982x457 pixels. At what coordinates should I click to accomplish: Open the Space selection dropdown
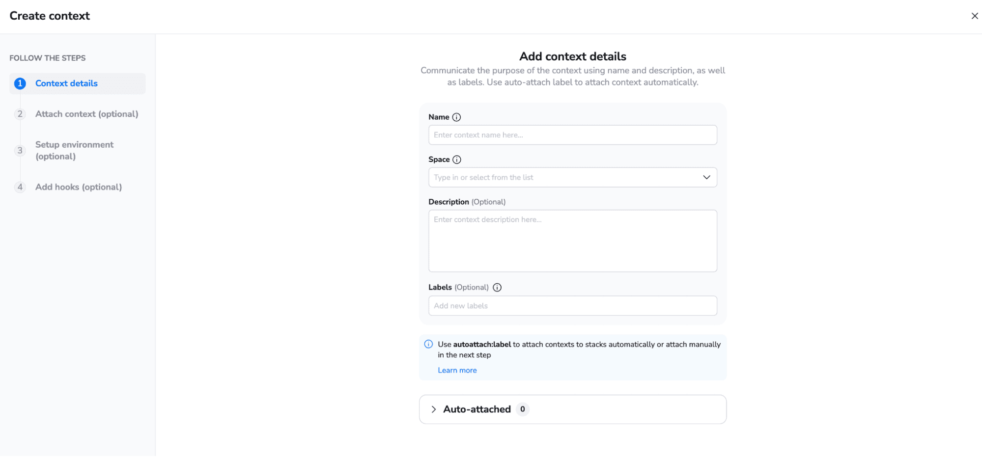pyautogui.click(x=572, y=177)
